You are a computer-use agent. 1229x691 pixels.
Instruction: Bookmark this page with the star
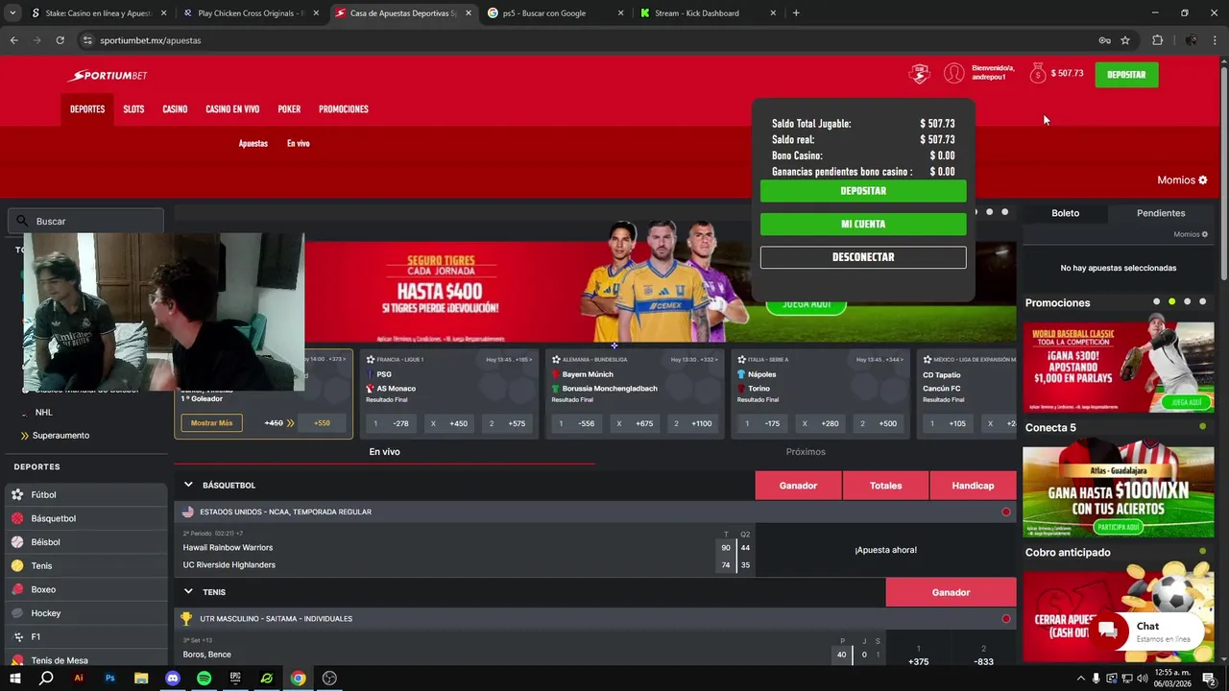click(1125, 40)
